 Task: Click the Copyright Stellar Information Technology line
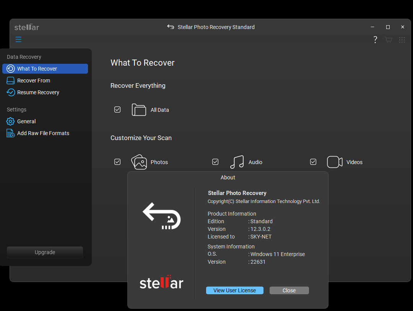[263, 201]
